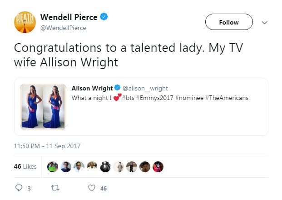Screen dimensions: 282x200
Task: Open the 11:50 PM - 11 Sep 2017 timestamp
Action: point(47,146)
